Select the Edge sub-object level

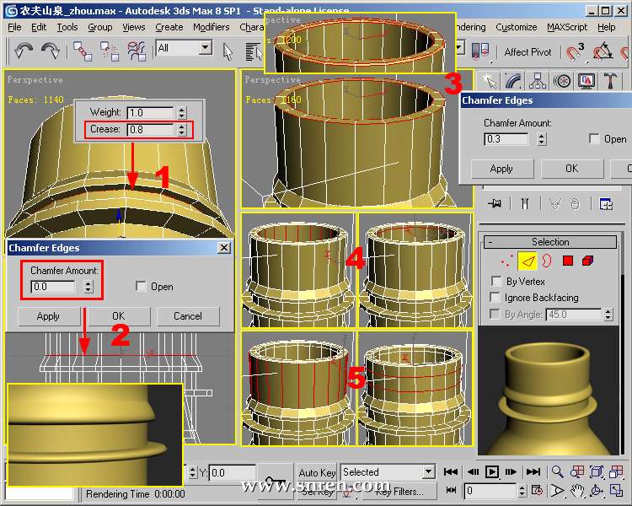[528, 261]
